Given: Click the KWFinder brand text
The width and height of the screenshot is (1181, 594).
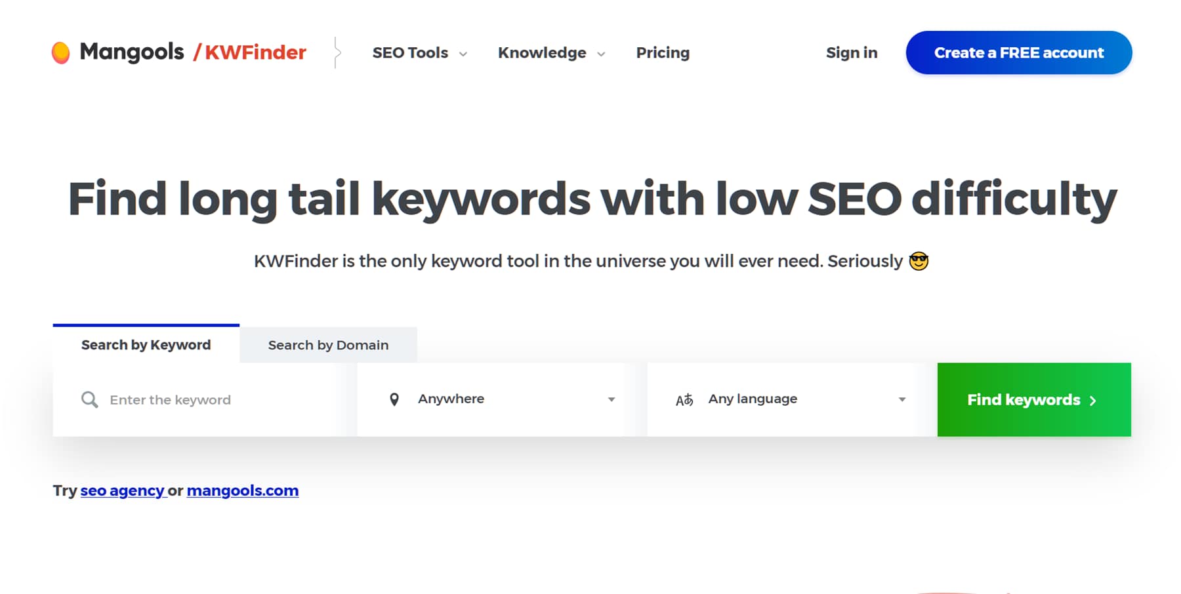Looking at the screenshot, I should click(255, 52).
